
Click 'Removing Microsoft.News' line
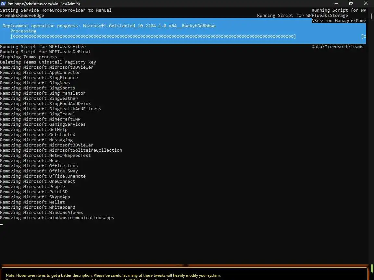coord(30,161)
